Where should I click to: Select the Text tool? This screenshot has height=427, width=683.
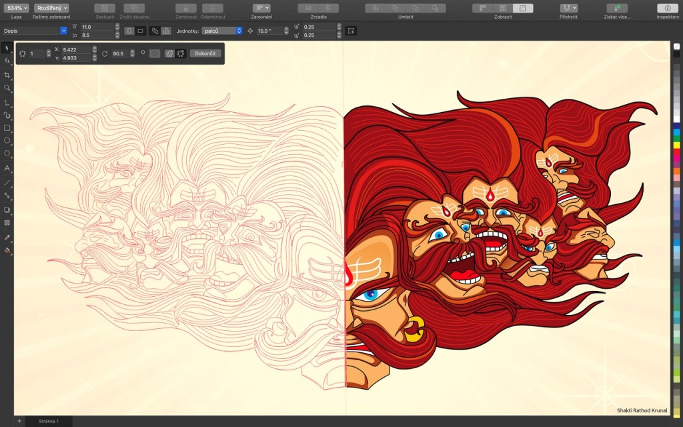(x=7, y=168)
